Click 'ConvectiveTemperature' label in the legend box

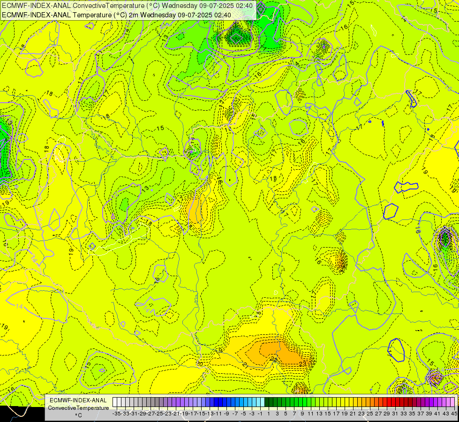click(x=78, y=407)
